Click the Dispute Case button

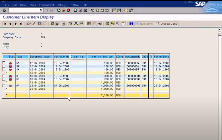pyautogui.click(x=167, y=24)
